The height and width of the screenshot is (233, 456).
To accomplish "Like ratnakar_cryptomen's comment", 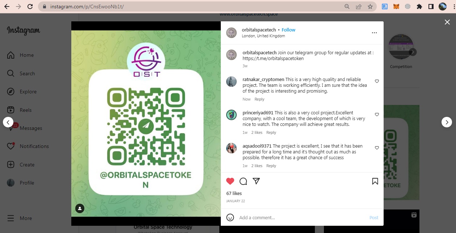I will pos(377,81).
